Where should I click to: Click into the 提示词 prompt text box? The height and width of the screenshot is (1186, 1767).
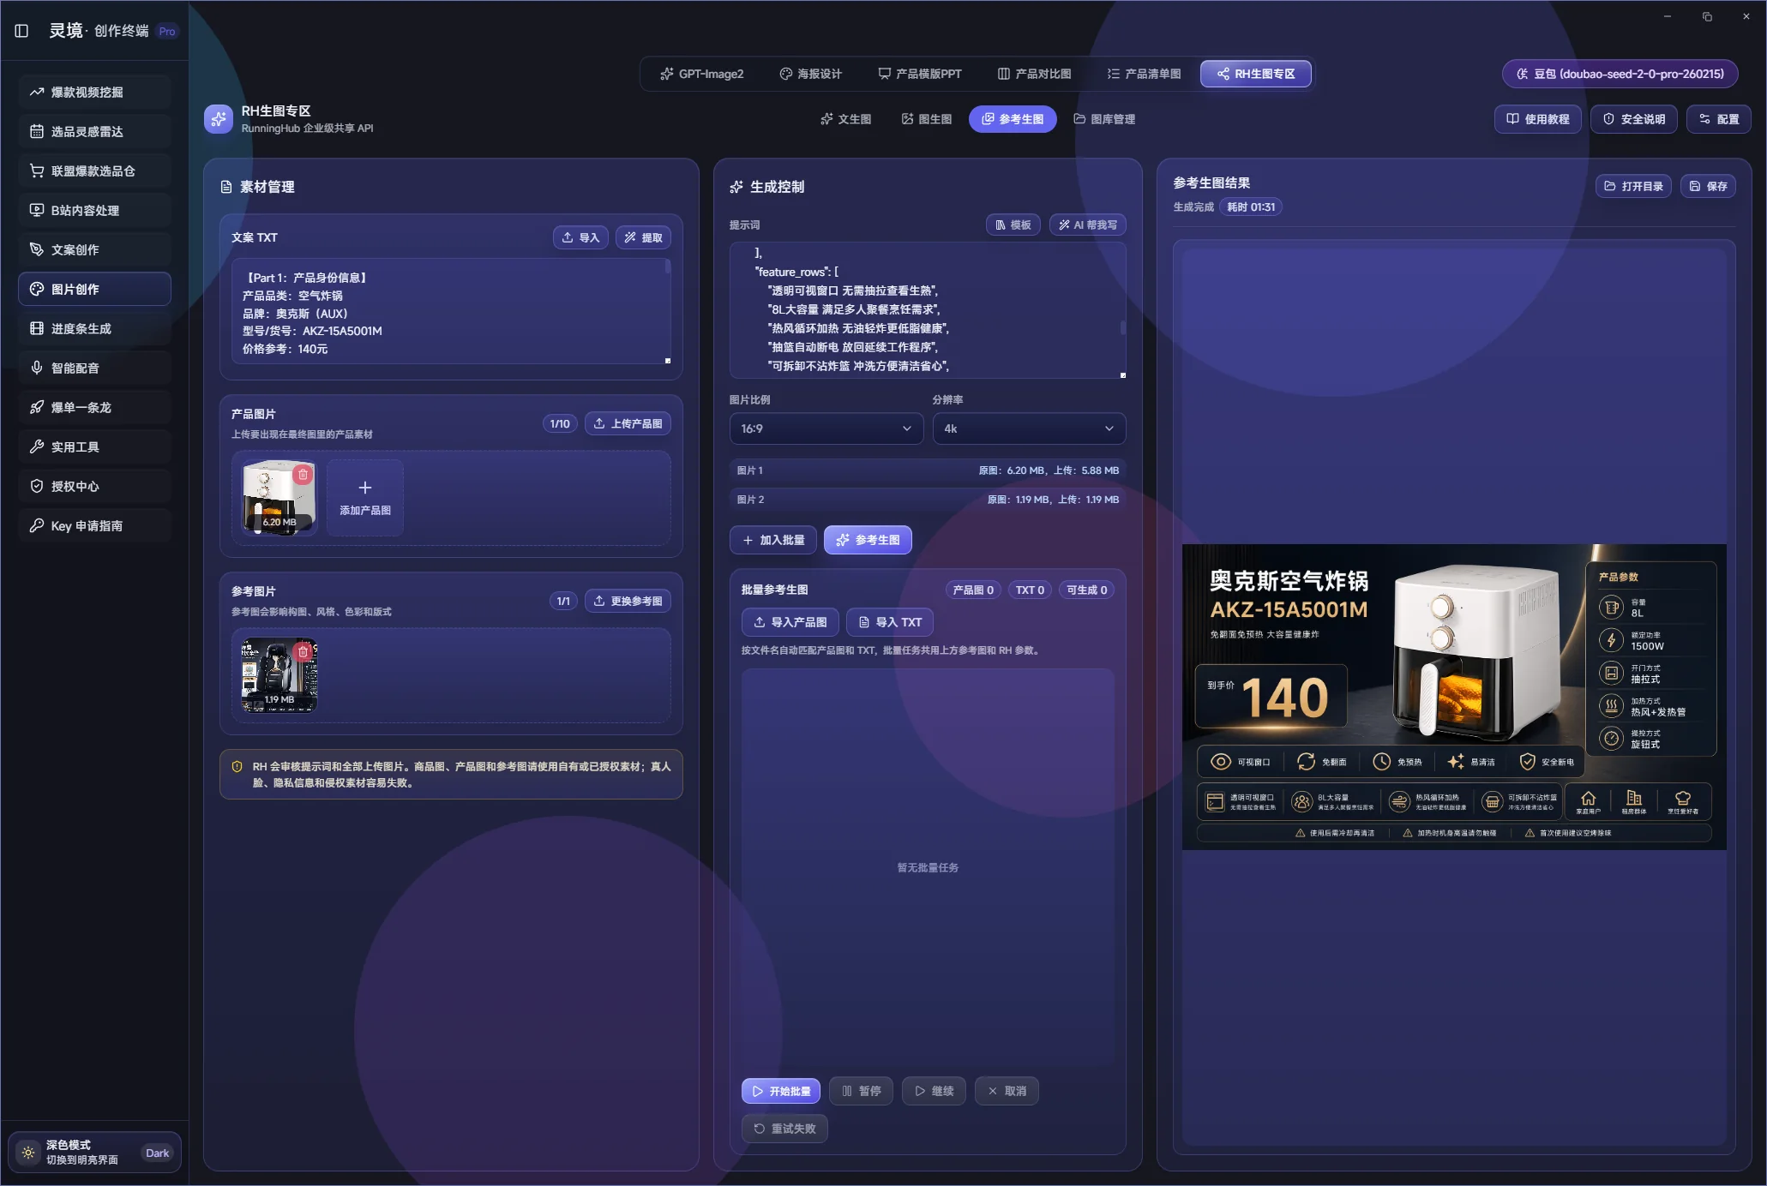(x=926, y=310)
